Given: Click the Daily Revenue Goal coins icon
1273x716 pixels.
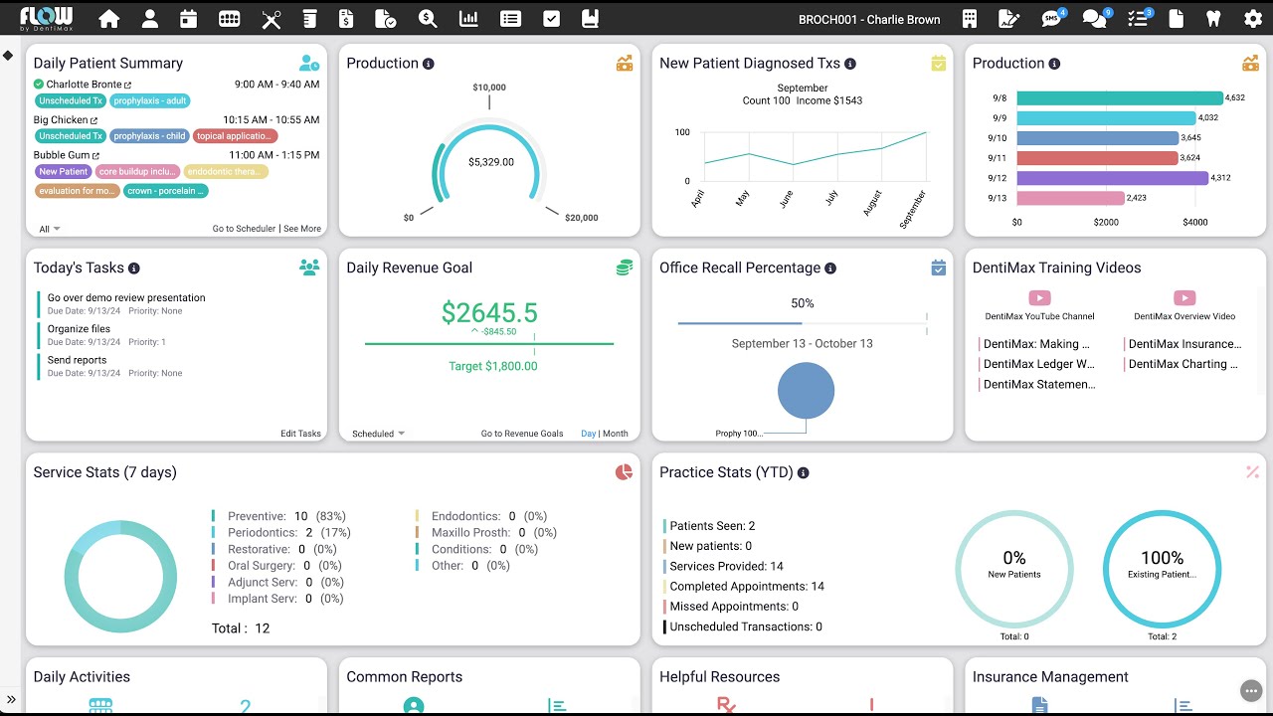Looking at the screenshot, I should (624, 268).
